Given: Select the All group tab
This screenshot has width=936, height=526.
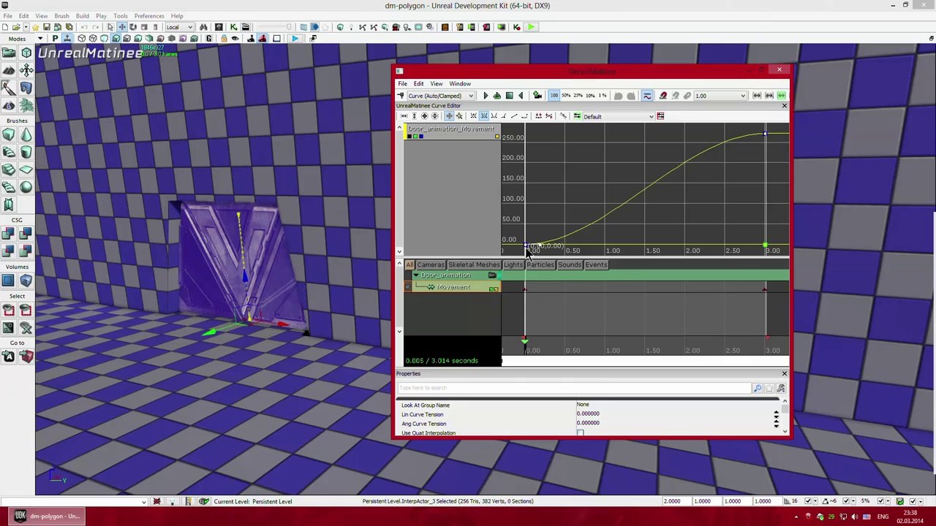Looking at the screenshot, I should pos(409,264).
